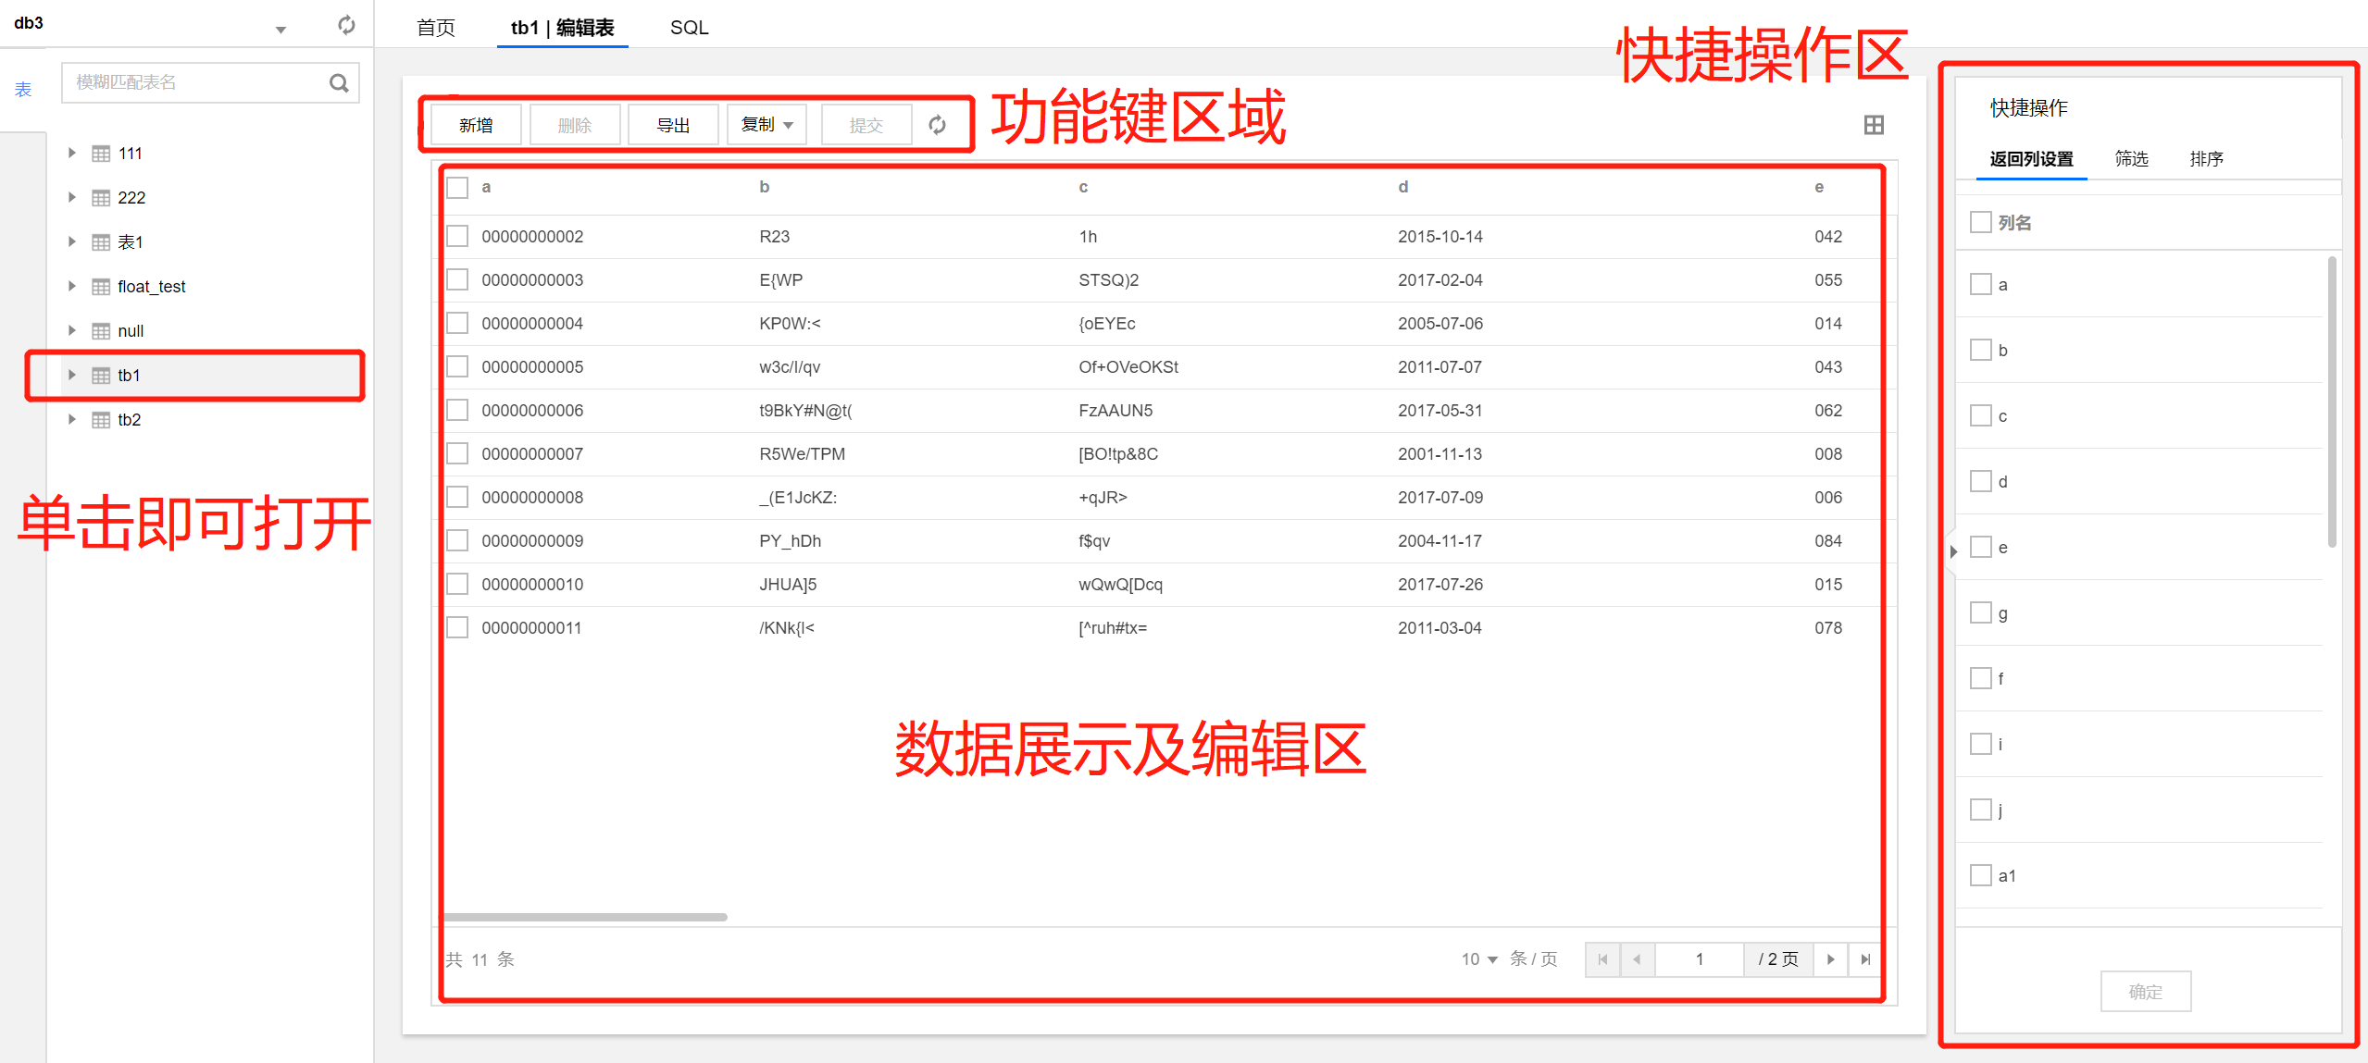This screenshot has width=2368, height=1063.
Task: Toggle the select-all header checkbox in data table
Action: click(457, 188)
